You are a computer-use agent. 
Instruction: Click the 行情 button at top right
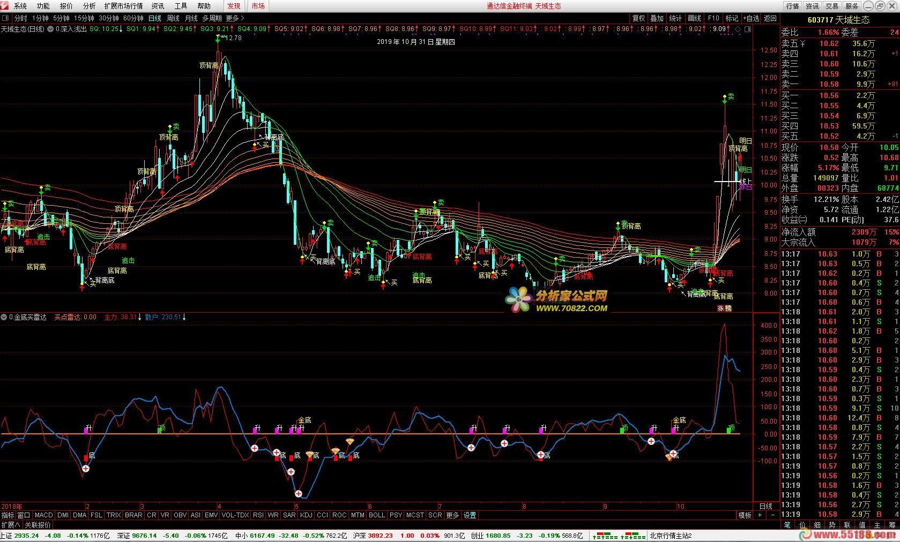tap(792, 6)
